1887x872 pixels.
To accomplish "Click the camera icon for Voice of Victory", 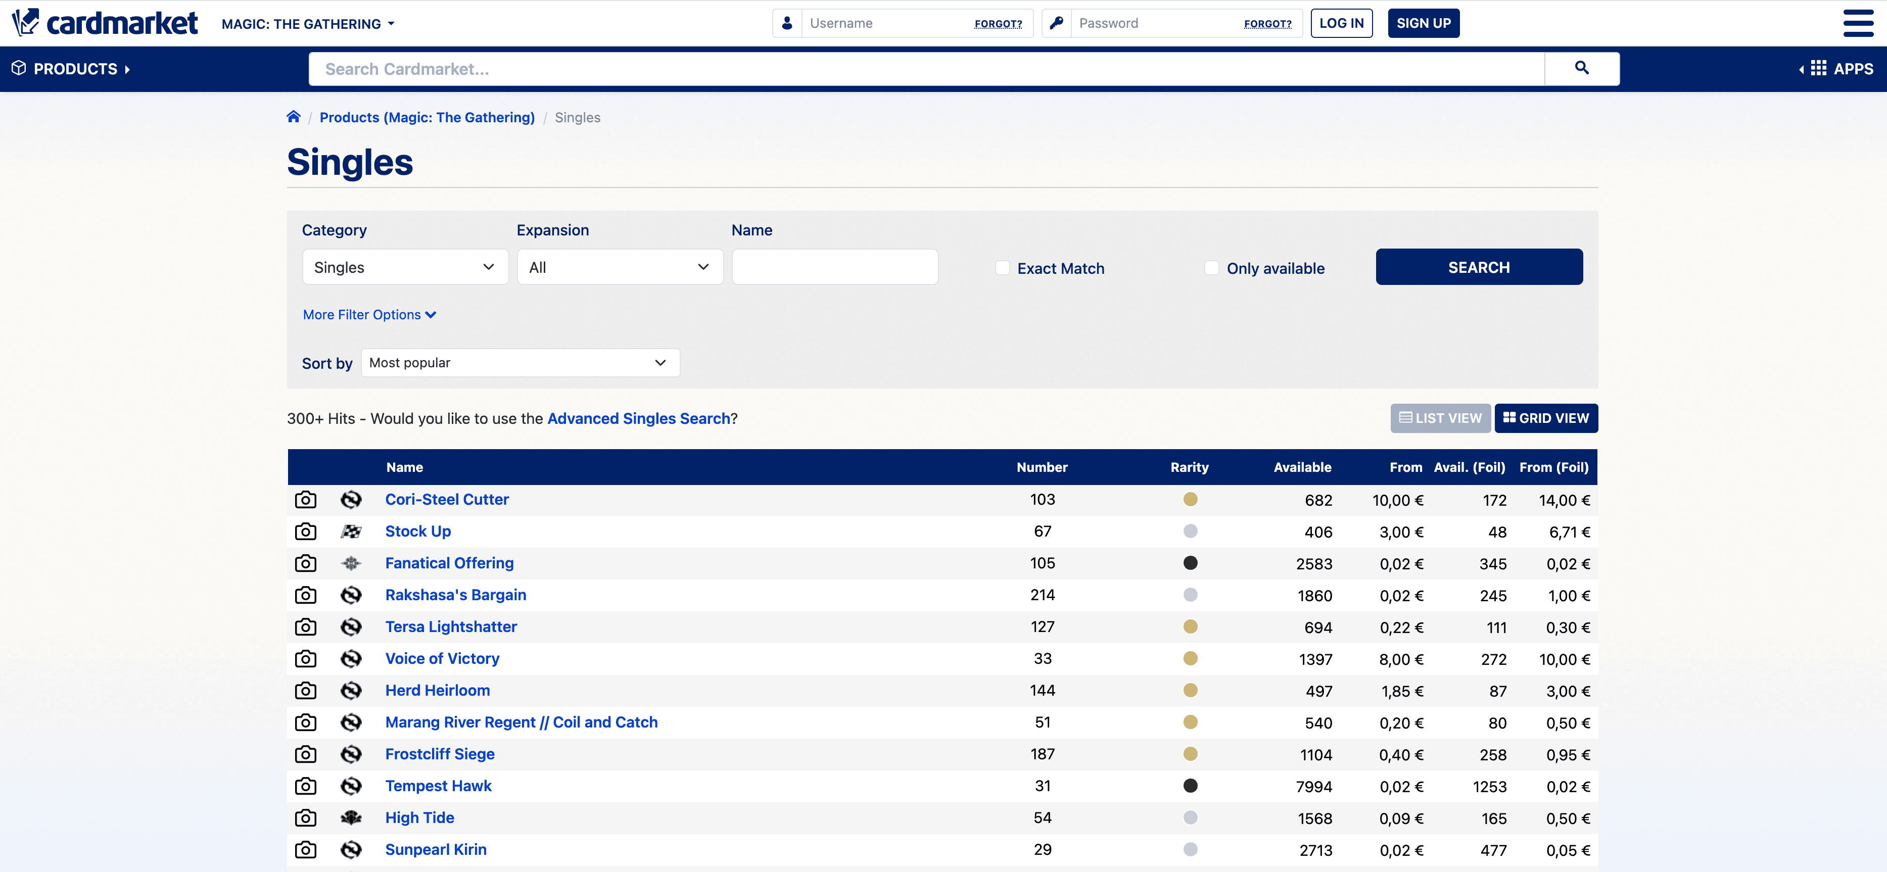I will click(305, 659).
